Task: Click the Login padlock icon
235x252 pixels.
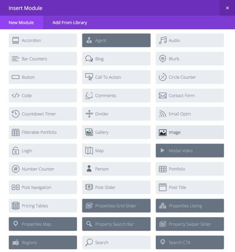Action: (x=16, y=150)
